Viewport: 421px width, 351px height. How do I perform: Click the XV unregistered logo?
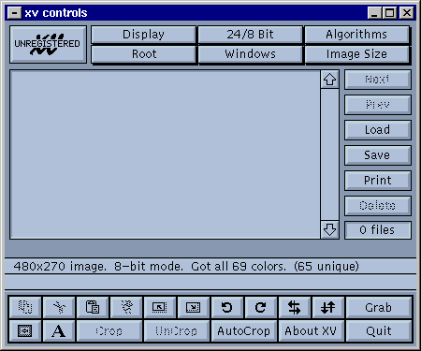(x=48, y=44)
